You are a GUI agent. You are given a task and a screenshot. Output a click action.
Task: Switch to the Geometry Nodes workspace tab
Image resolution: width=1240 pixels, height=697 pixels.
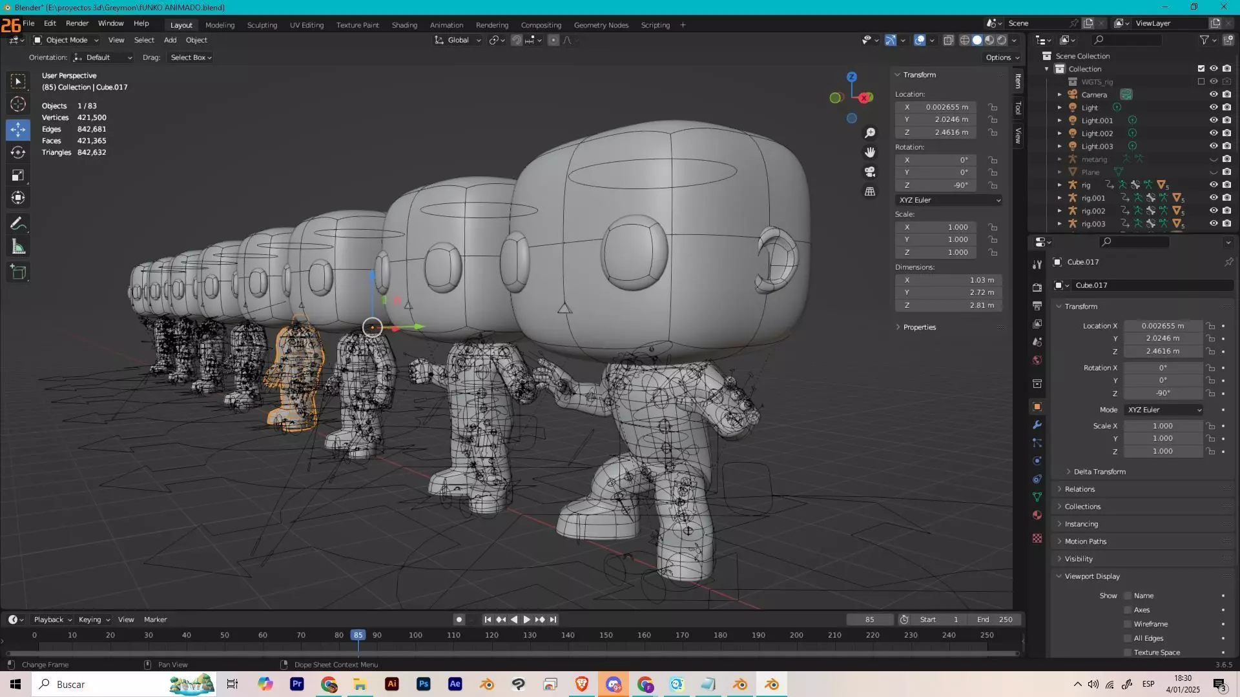(x=601, y=25)
